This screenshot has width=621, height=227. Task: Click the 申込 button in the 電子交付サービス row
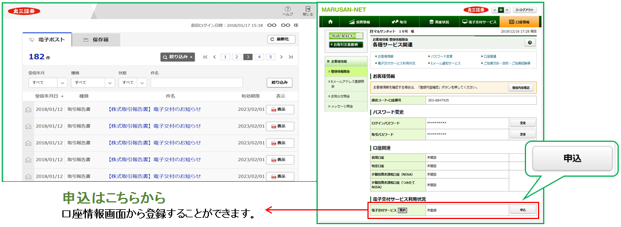523,210
